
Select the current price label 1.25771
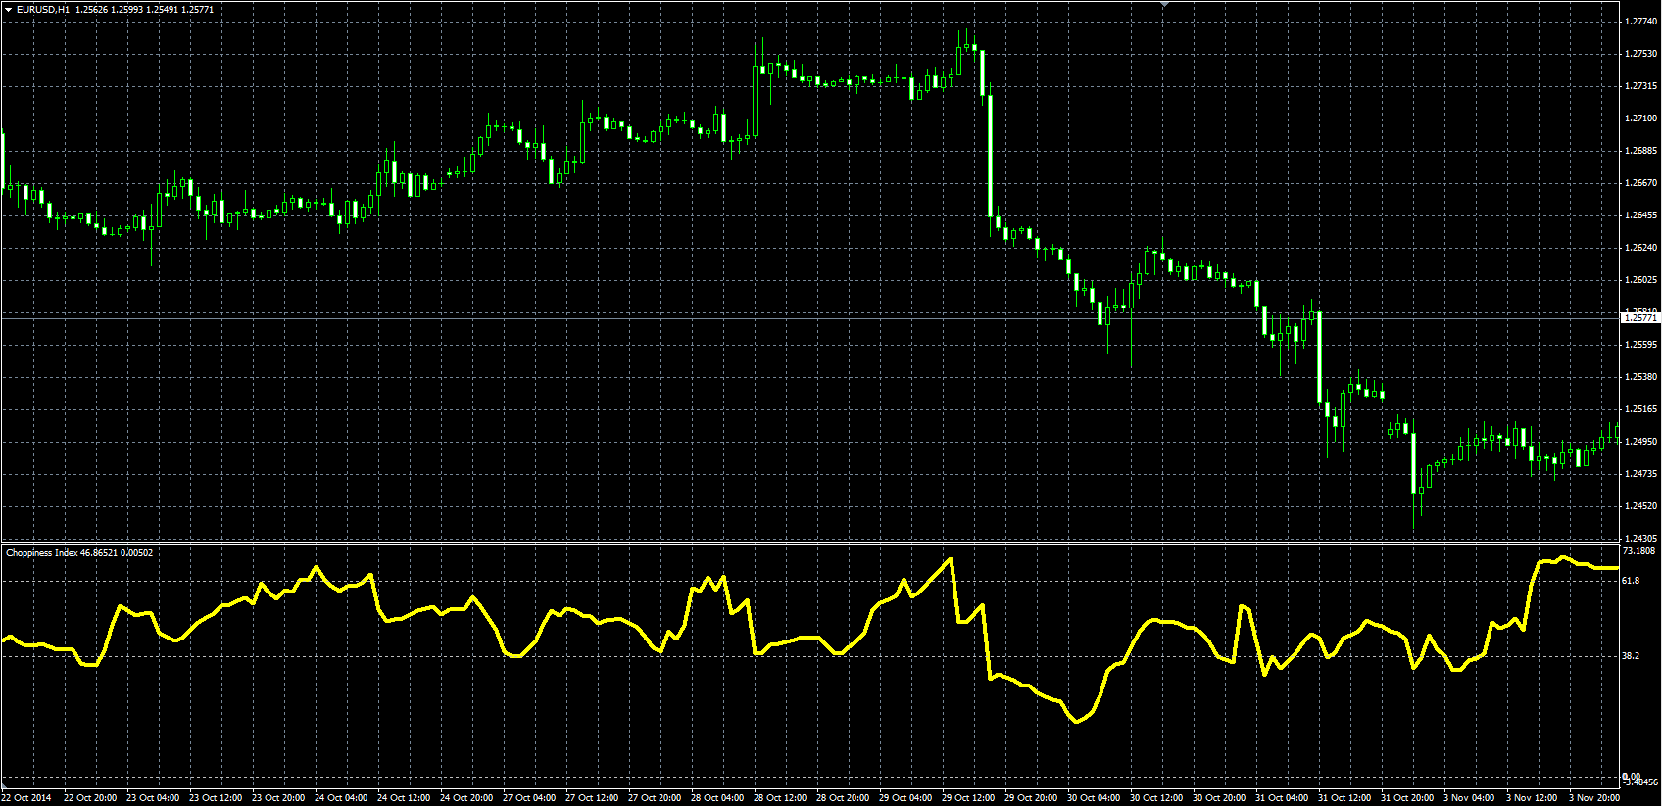1640,317
